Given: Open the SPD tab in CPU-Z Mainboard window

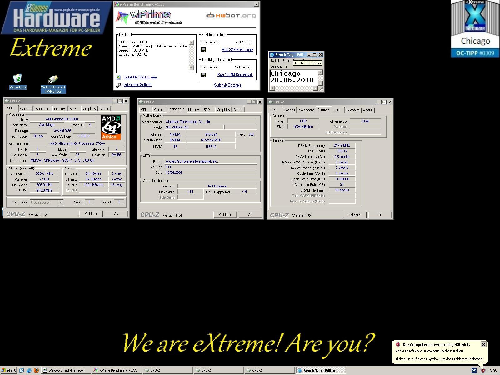Looking at the screenshot, I should [x=207, y=110].
